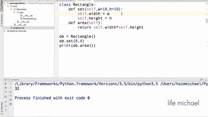Image resolution: width=208 pixels, height=117 pixels.
Task: Click the 'ob = Rectangle()' line
Action: tap(77, 36)
